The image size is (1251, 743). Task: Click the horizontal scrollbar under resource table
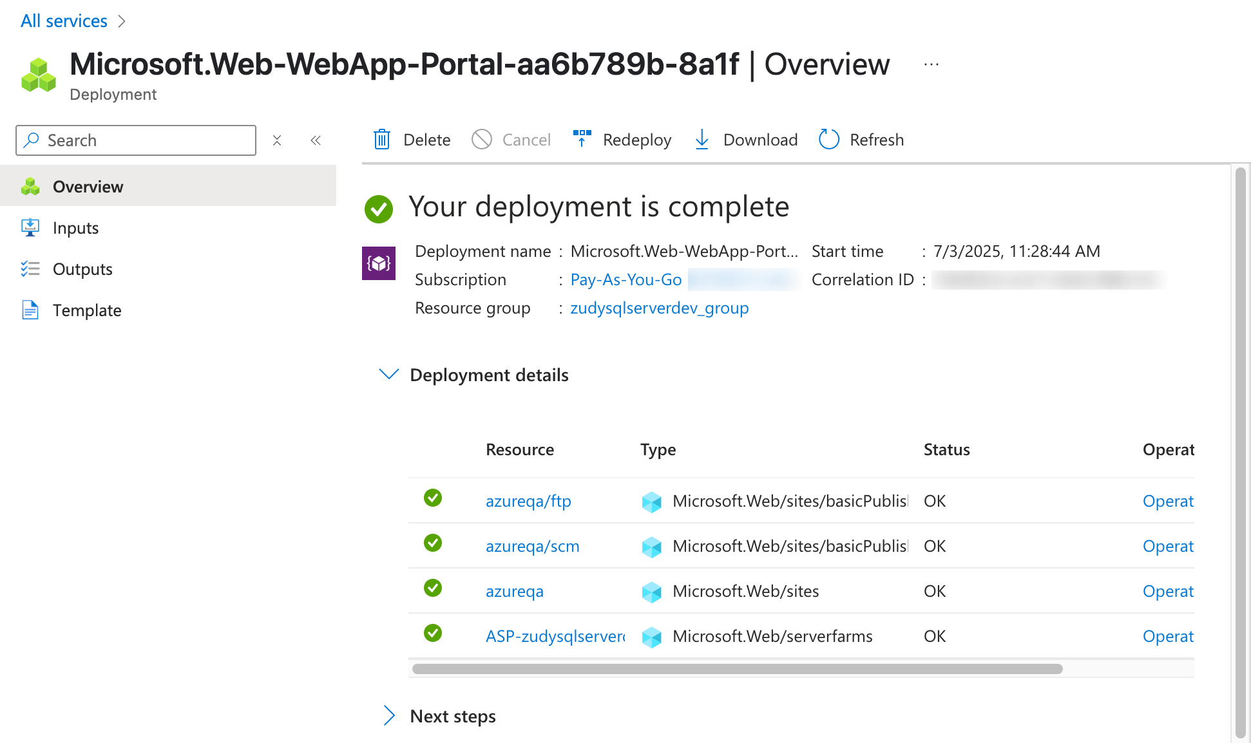tap(737, 669)
